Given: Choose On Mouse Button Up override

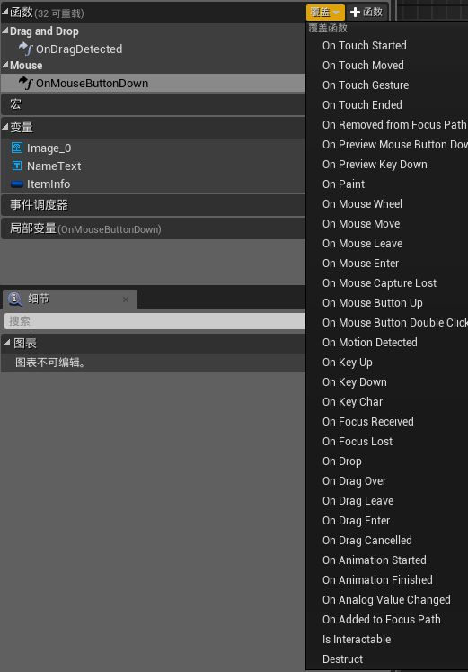Looking at the screenshot, I should [373, 302].
